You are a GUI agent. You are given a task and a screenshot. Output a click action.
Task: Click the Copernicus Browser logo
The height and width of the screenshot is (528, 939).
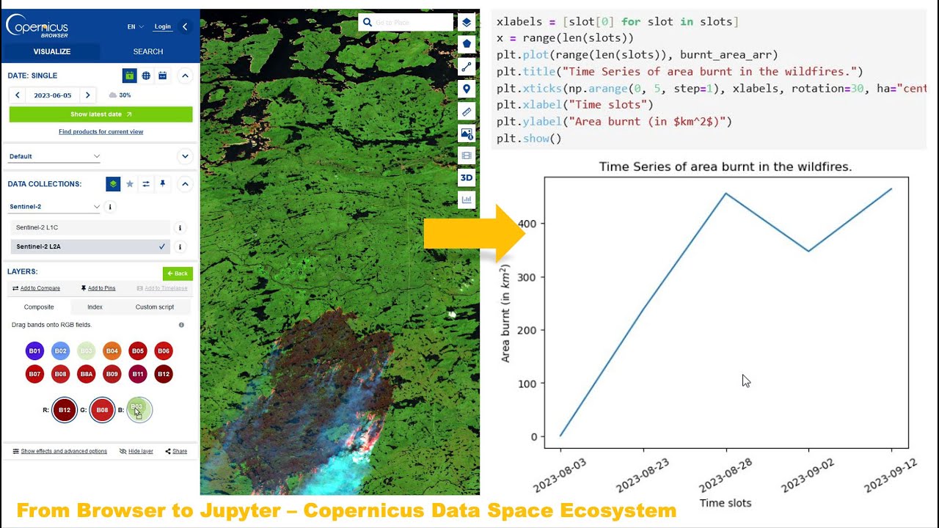point(37,26)
